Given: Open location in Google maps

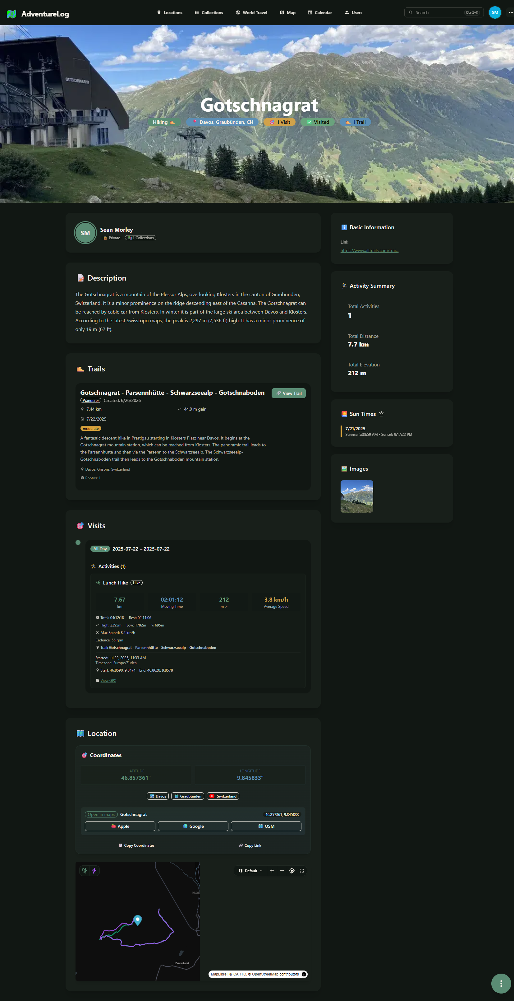Looking at the screenshot, I should pyautogui.click(x=193, y=826).
